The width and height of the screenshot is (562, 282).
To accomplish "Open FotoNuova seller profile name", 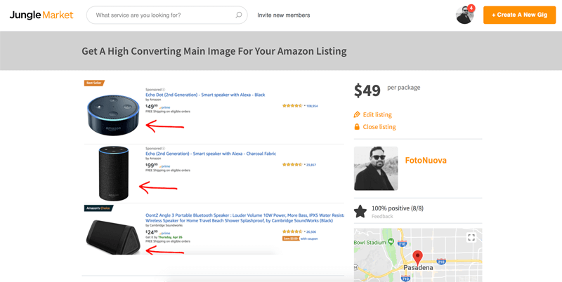I will 426,160.
